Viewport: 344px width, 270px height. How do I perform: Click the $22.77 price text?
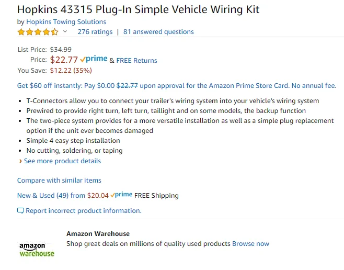pos(64,60)
